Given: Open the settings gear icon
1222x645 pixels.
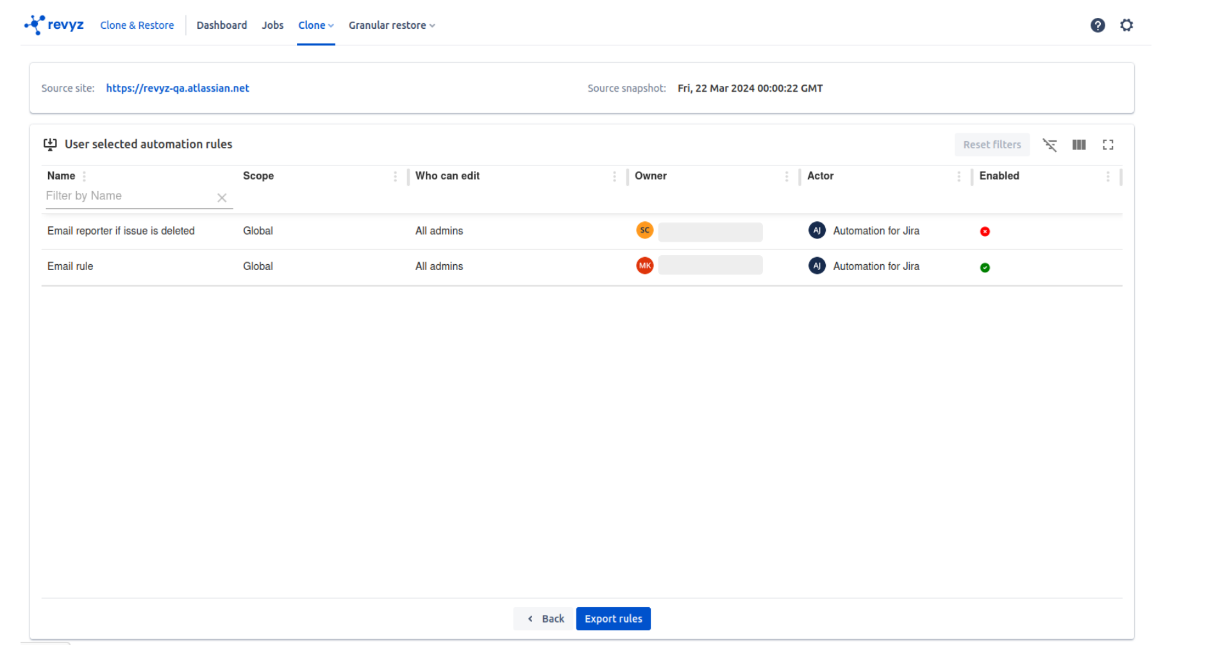Looking at the screenshot, I should point(1126,25).
